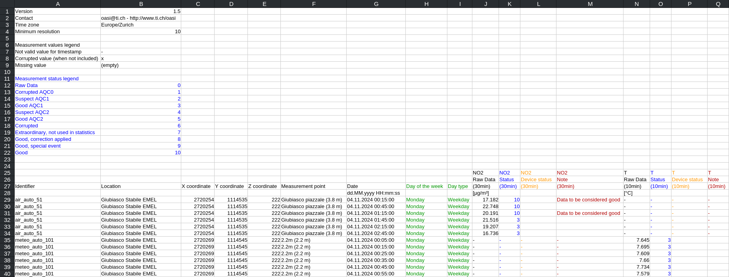Click the 'Suspect AQC2' cell
Image resolution: width=729 pixels, height=277 pixels.
(x=58, y=112)
